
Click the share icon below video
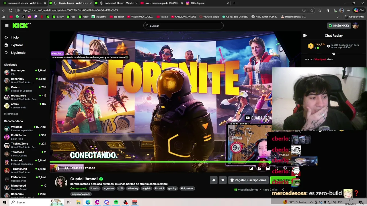(x=283, y=190)
